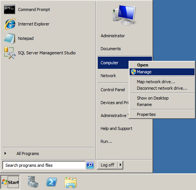The width and height of the screenshot is (196, 190).
Task: Click the search magnifier button
Action: pyautogui.click(x=90, y=165)
